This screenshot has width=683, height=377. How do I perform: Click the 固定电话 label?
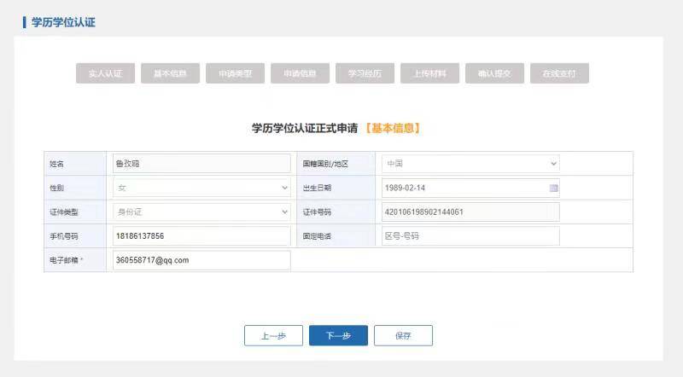tap(317, 236)
